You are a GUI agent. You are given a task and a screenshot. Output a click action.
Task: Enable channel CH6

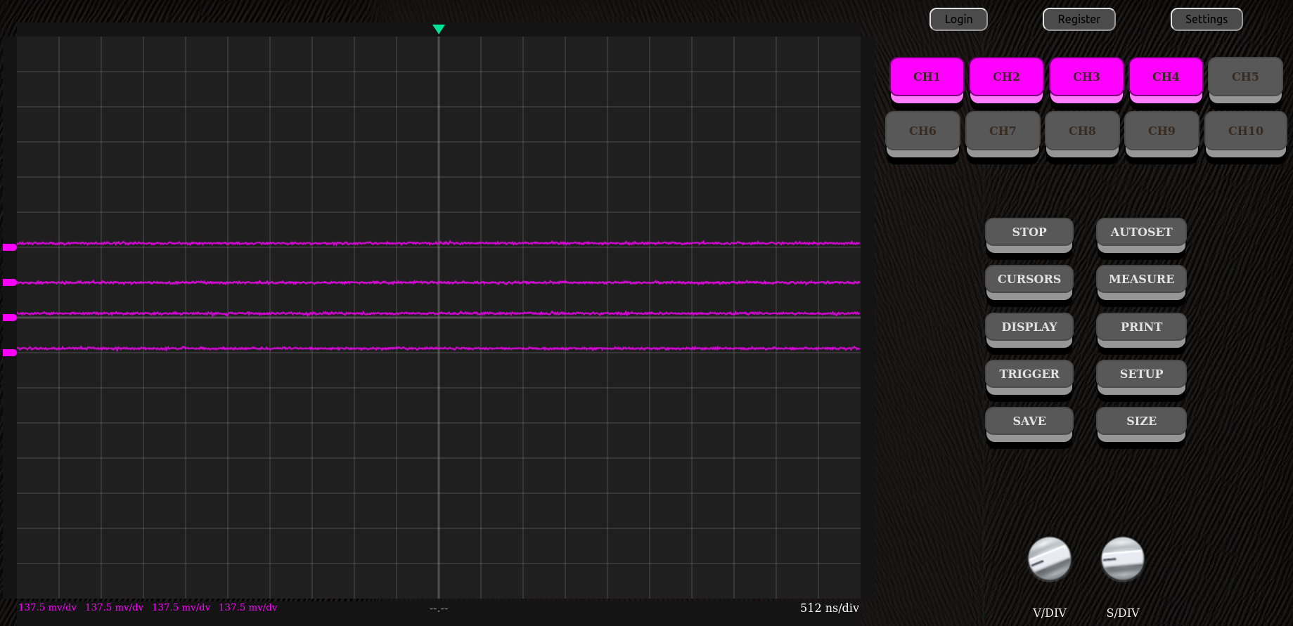point(922,131)
